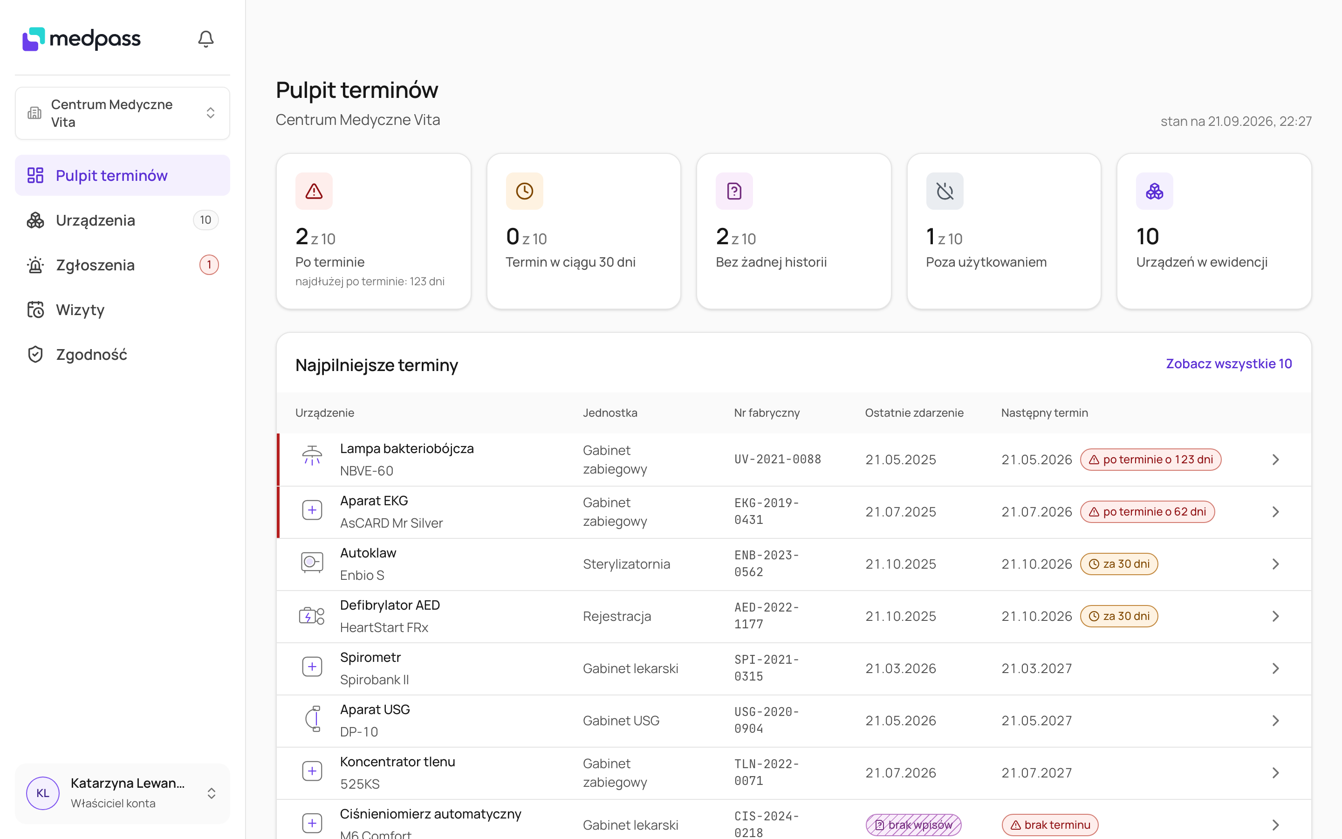Screen dimensions: 1342x839
Task: Click the Autoklaw device icon
Action: pos(312,562)
